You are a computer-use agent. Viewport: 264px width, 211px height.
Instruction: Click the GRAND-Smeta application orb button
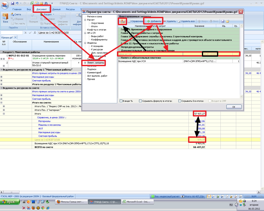click(x=5, y=5)
